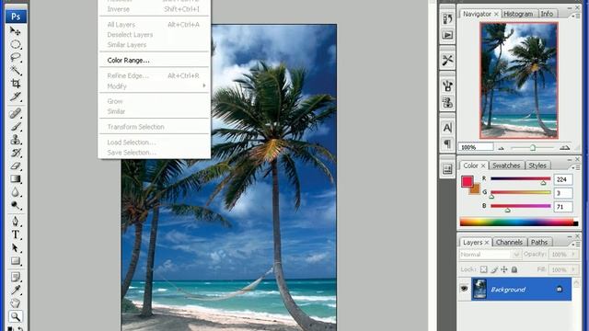Select the Pen tool
Screen dimensions: 589x331
[15, 221]
